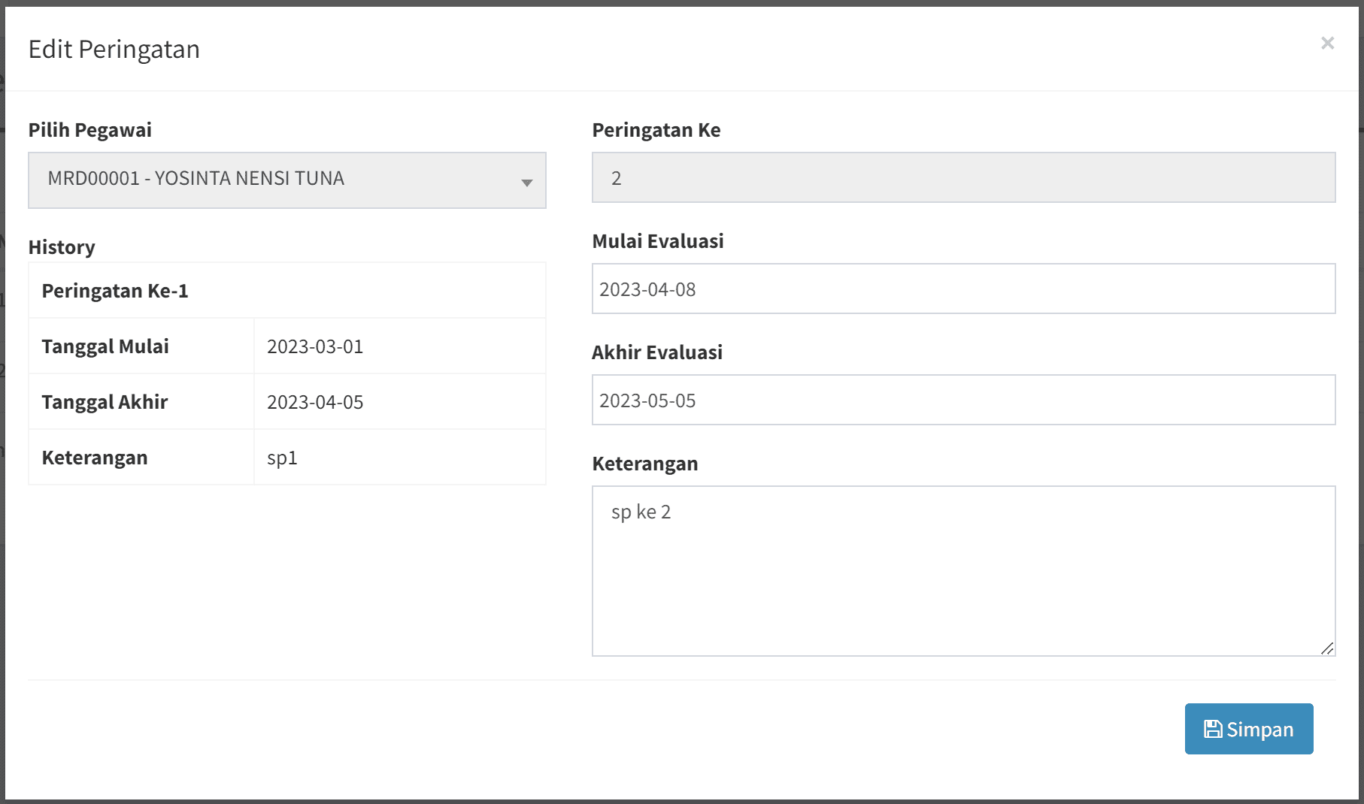Image resolution: width=1364 pixels, height=804 pixels.
Task: Focus the Mulai Evaluasi date field
Action: pos(962,289)
